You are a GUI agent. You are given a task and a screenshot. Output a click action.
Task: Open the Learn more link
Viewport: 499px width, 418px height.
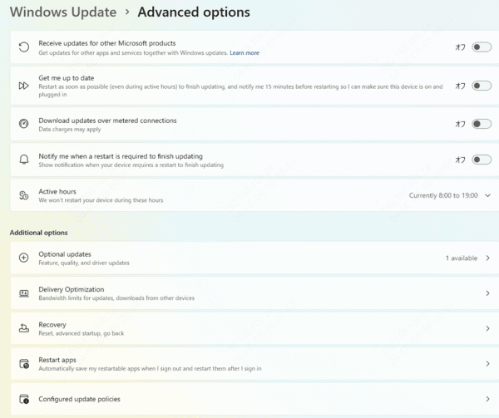coord(245,52)
